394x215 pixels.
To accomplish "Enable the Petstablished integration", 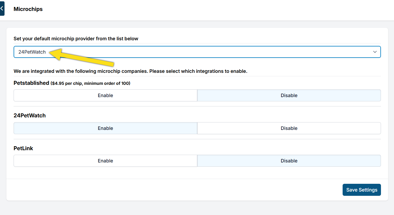I will point(105,95).
